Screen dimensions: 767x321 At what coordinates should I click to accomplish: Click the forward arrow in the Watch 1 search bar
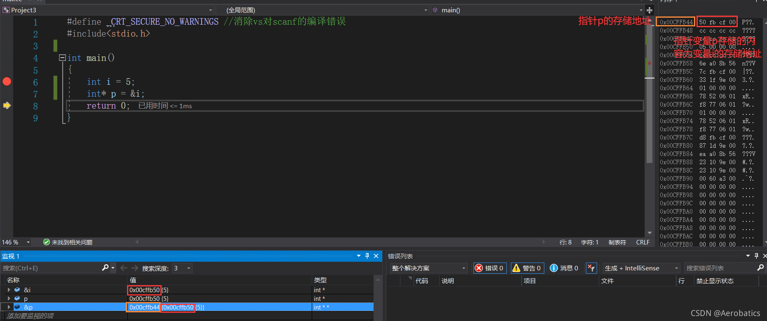[x=134, y=268]
